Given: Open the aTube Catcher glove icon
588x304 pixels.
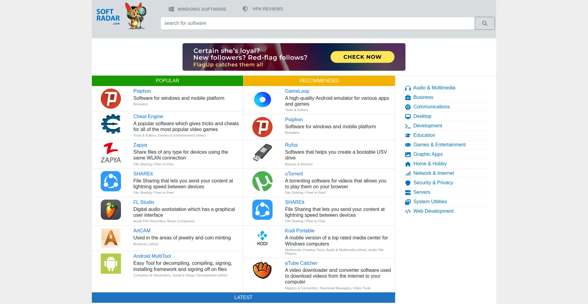Looking at the screenshot, I should 262,271.
